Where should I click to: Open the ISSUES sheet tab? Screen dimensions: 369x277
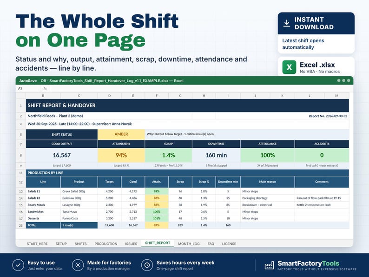click(x=131, y=244)
